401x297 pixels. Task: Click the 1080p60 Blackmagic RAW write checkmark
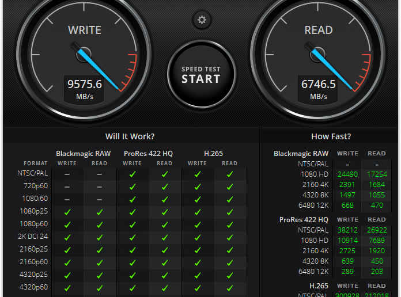pyautogui.click(x=67, y=225)
